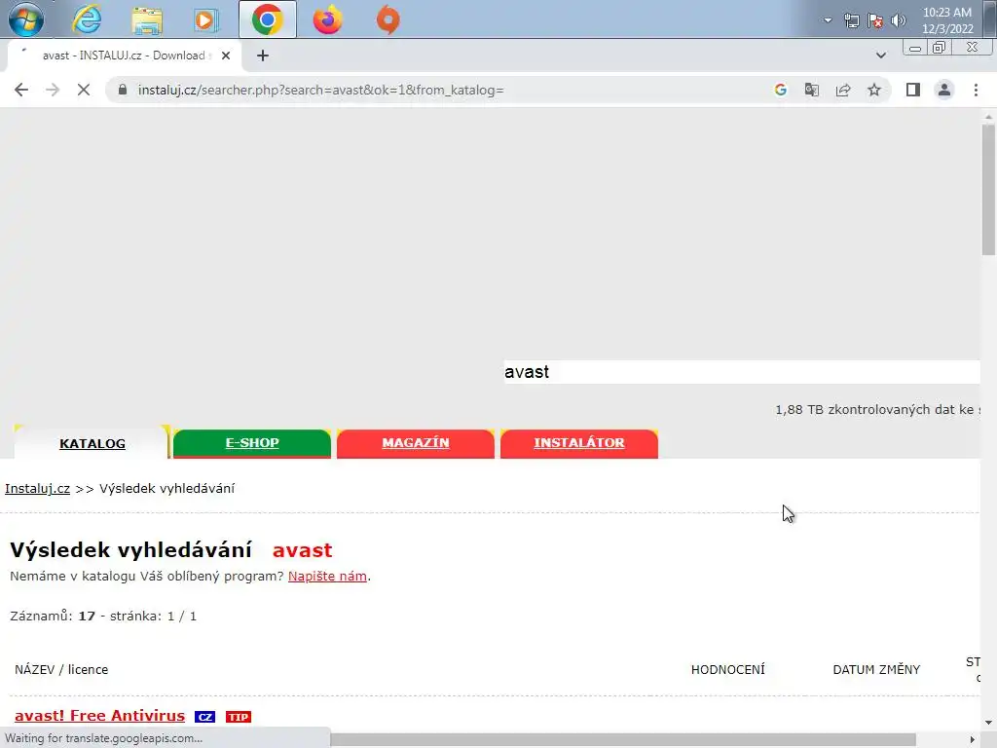
Task: Go back to the previous page
Action: pos(21,90)
